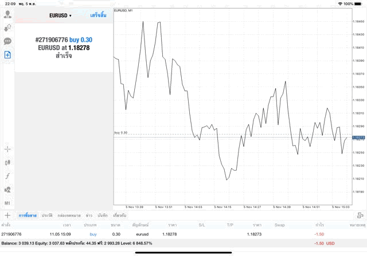The width and height of the screenshot is (367, 256).
Task: Sort by the เวลา time column header
Action: pyautogui.click(x=67, y=225)
